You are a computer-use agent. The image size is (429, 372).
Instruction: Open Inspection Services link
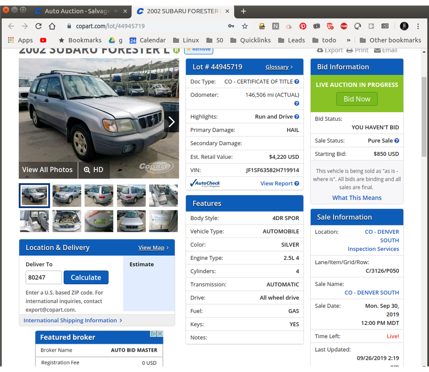(373, 249)
